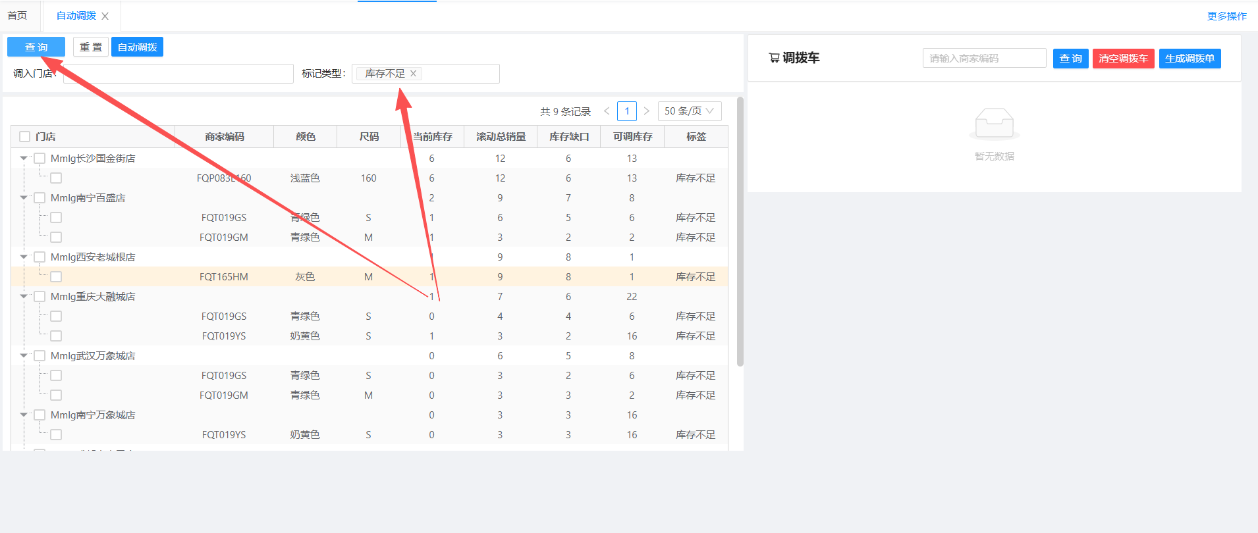Image resolution: width=1258 pixels, height=533 pixels.
Task: Select page 1 in pagination
Action: tap(626, 111)
